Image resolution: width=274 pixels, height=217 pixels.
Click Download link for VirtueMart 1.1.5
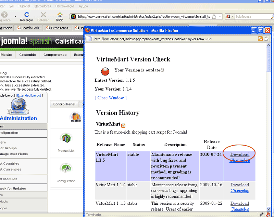point(240,154)
